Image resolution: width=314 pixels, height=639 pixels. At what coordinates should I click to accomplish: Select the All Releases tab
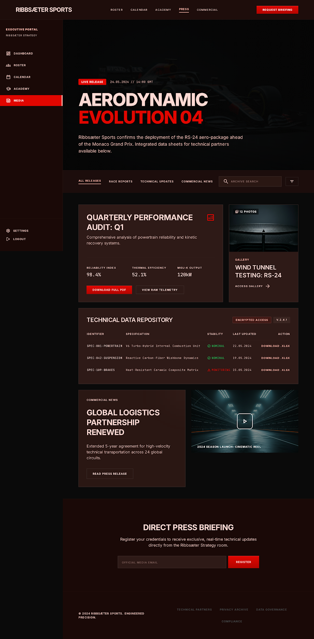[x=89, y=181]
